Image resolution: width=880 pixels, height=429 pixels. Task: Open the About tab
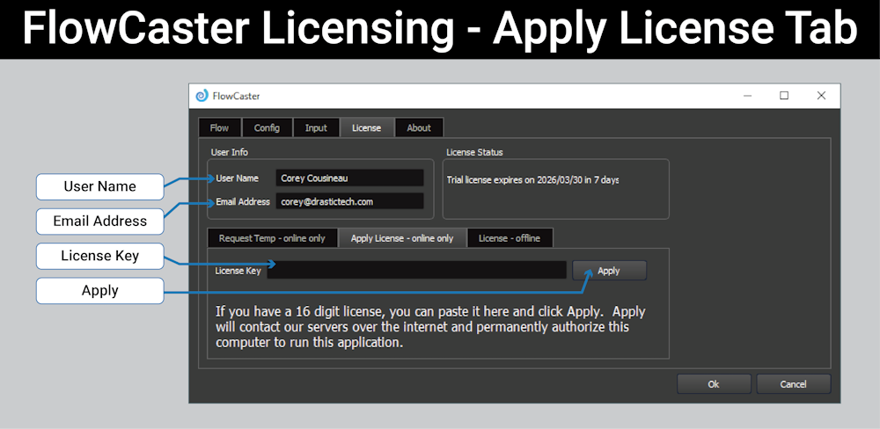(419, 127)
